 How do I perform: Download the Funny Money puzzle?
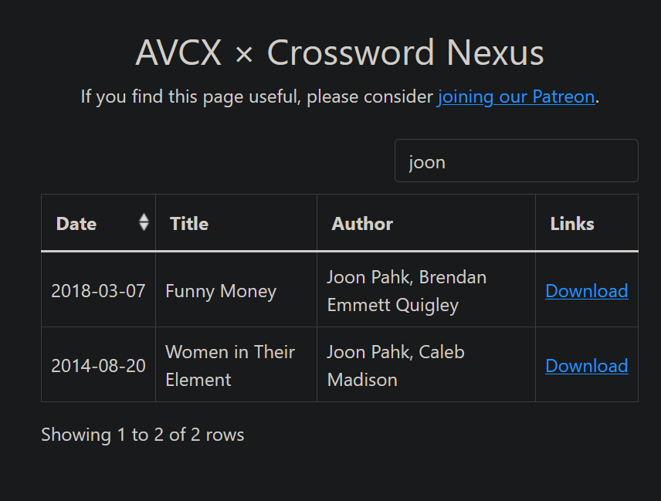(586, 291)
